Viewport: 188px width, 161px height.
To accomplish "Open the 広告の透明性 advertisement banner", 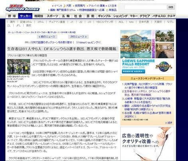I will [147, 144].
